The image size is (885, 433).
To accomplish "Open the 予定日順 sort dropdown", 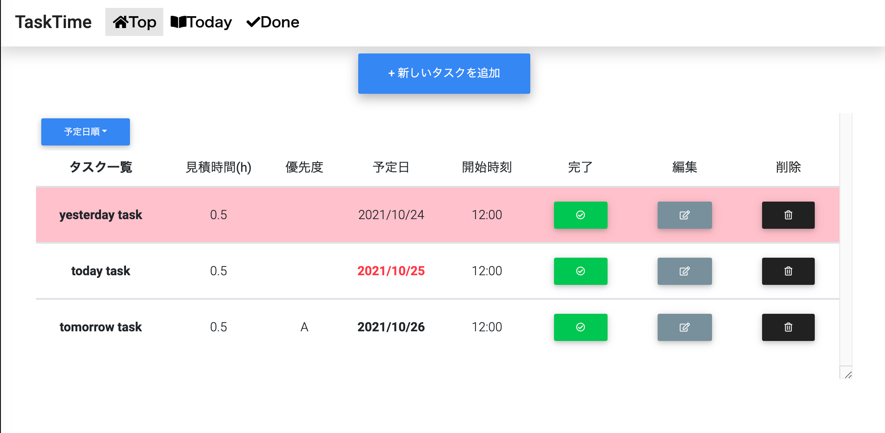I will [86, 132].
